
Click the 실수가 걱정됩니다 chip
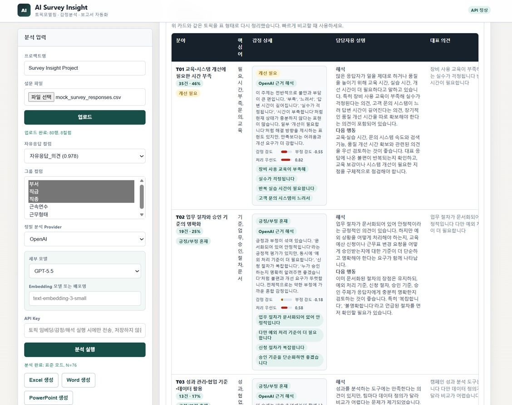coord(276,178)
